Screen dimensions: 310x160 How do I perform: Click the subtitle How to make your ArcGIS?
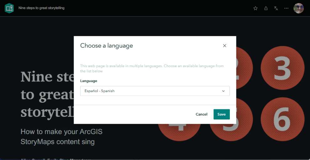[x=61, y=132]
